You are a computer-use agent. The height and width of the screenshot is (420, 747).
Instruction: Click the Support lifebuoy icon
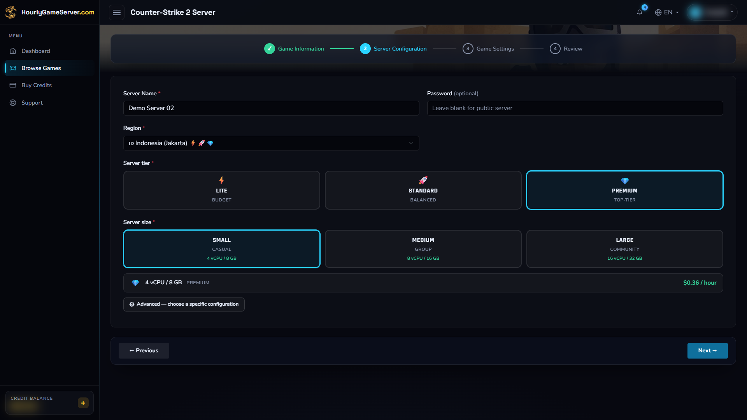pos(13,103)
